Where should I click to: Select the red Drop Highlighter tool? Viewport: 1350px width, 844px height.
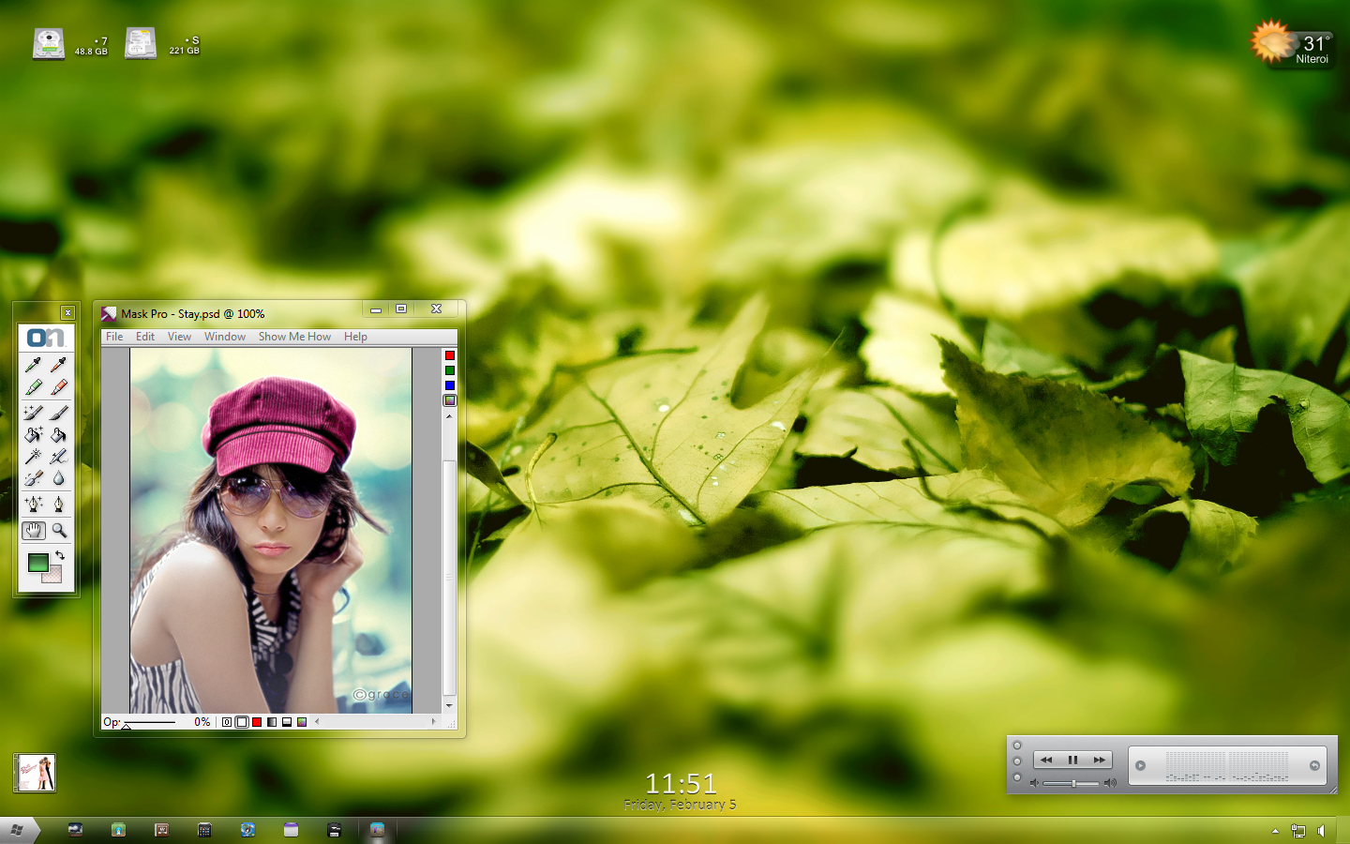[58, 386]
